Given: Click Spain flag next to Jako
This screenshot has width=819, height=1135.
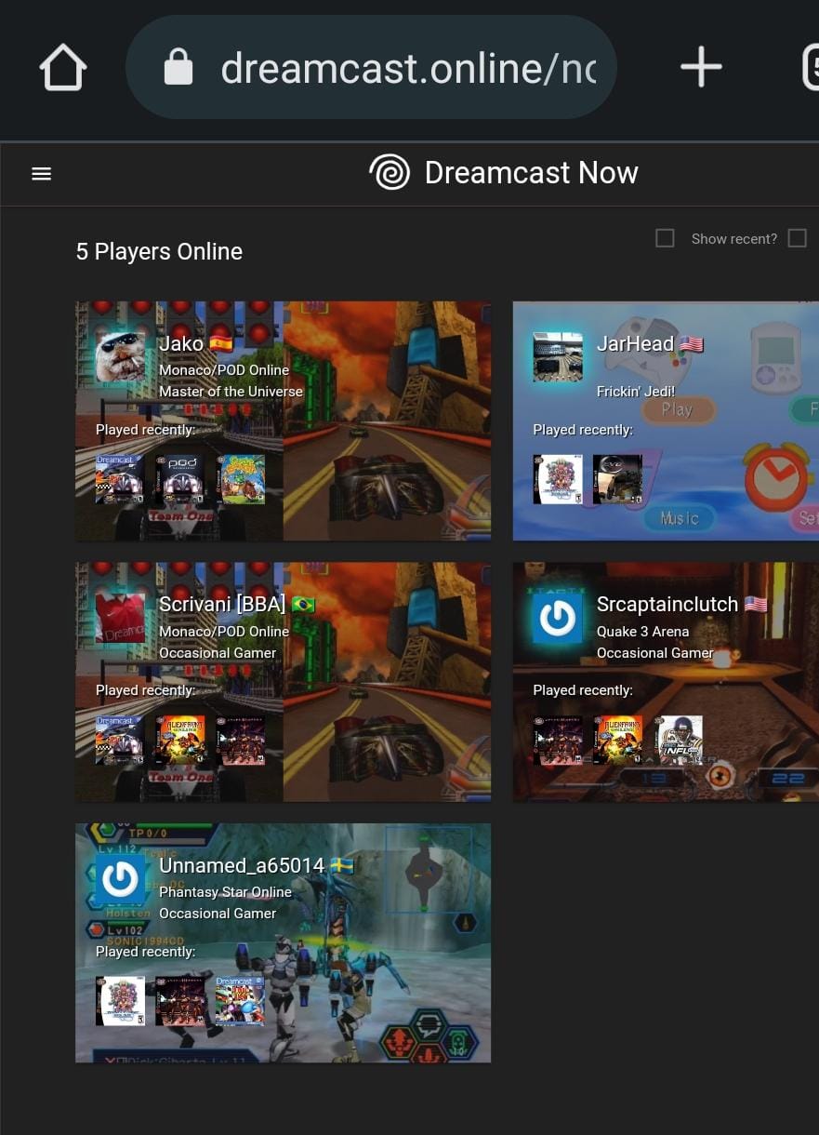Looking at the screenshot, I should click(220, 343).
